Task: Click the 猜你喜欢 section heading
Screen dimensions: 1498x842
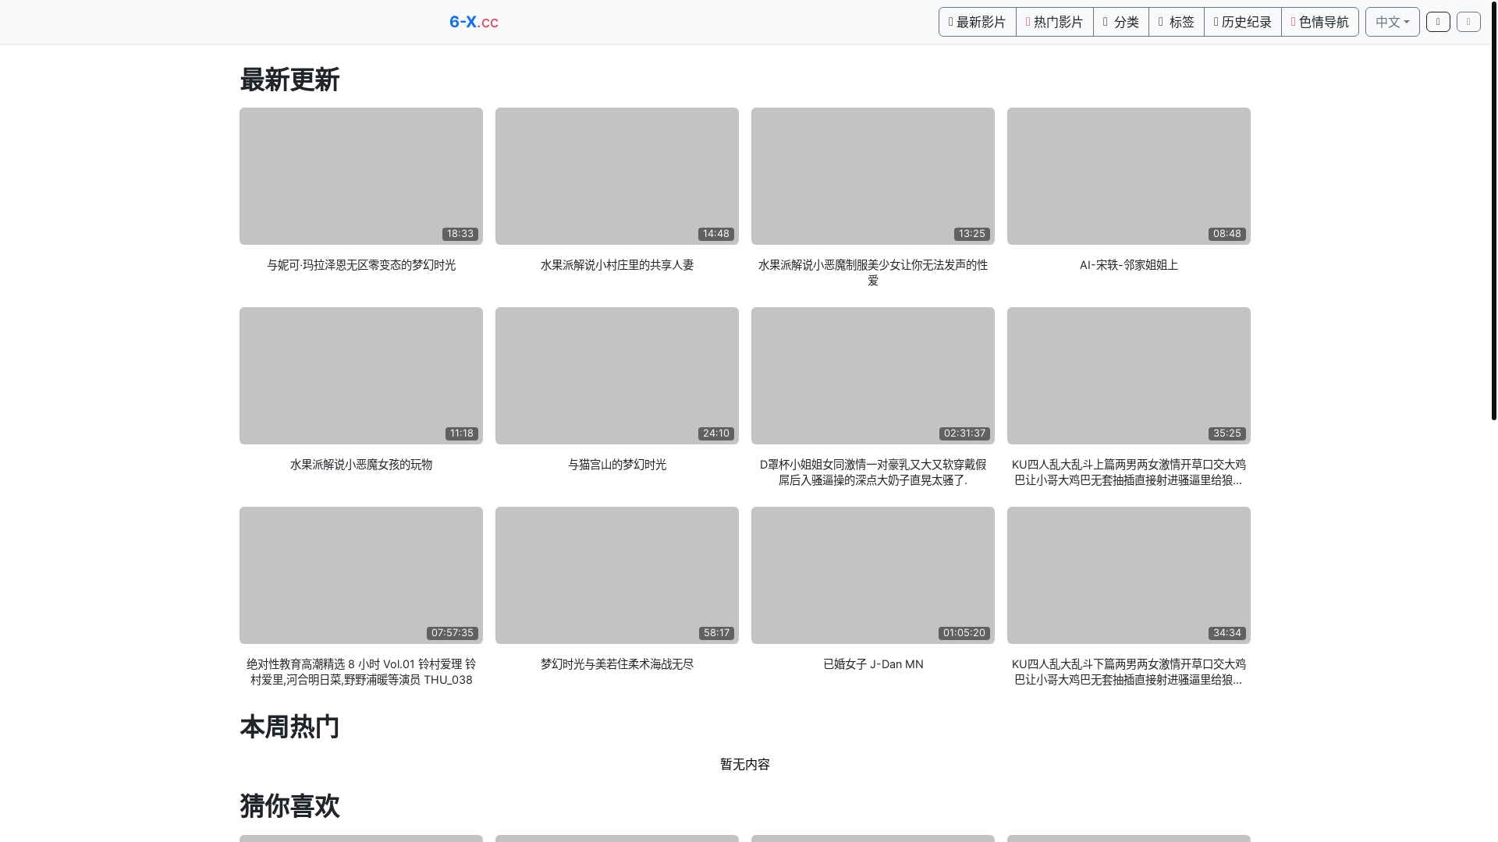Action: pos(289,805)
